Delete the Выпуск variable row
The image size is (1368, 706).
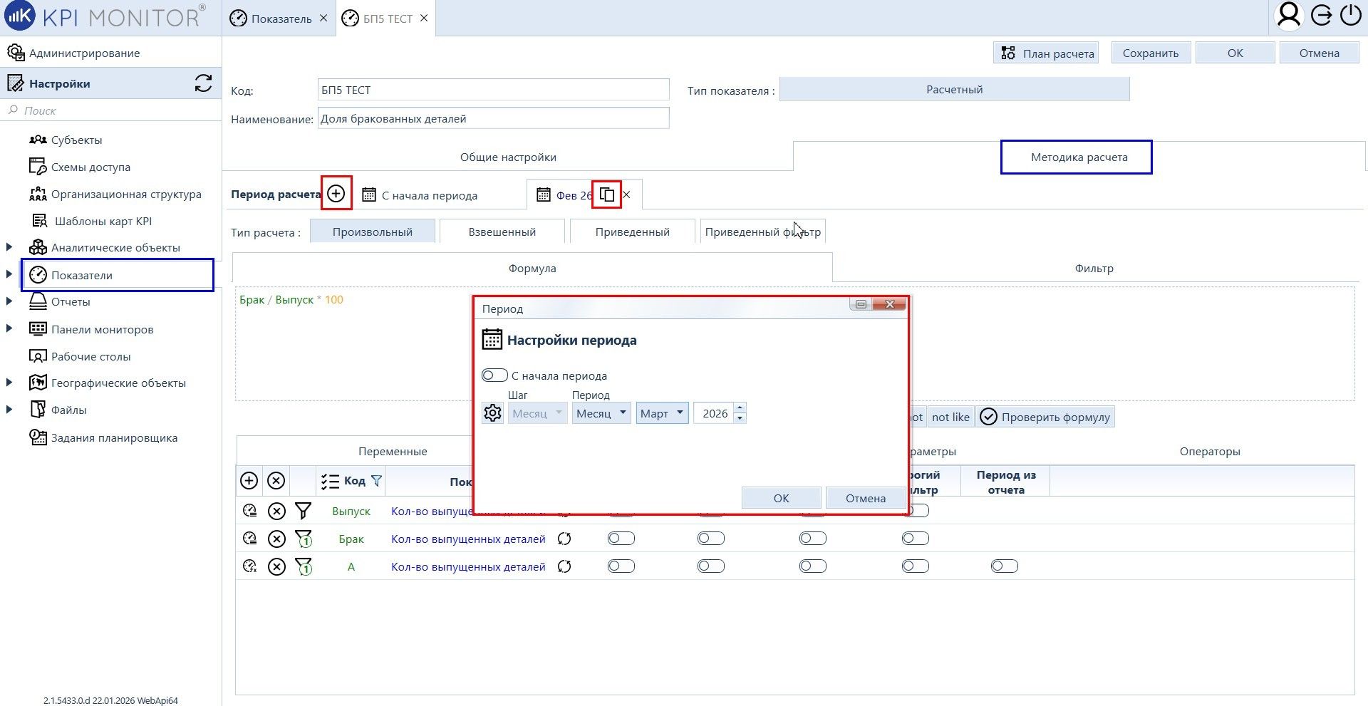pos(276,511)
